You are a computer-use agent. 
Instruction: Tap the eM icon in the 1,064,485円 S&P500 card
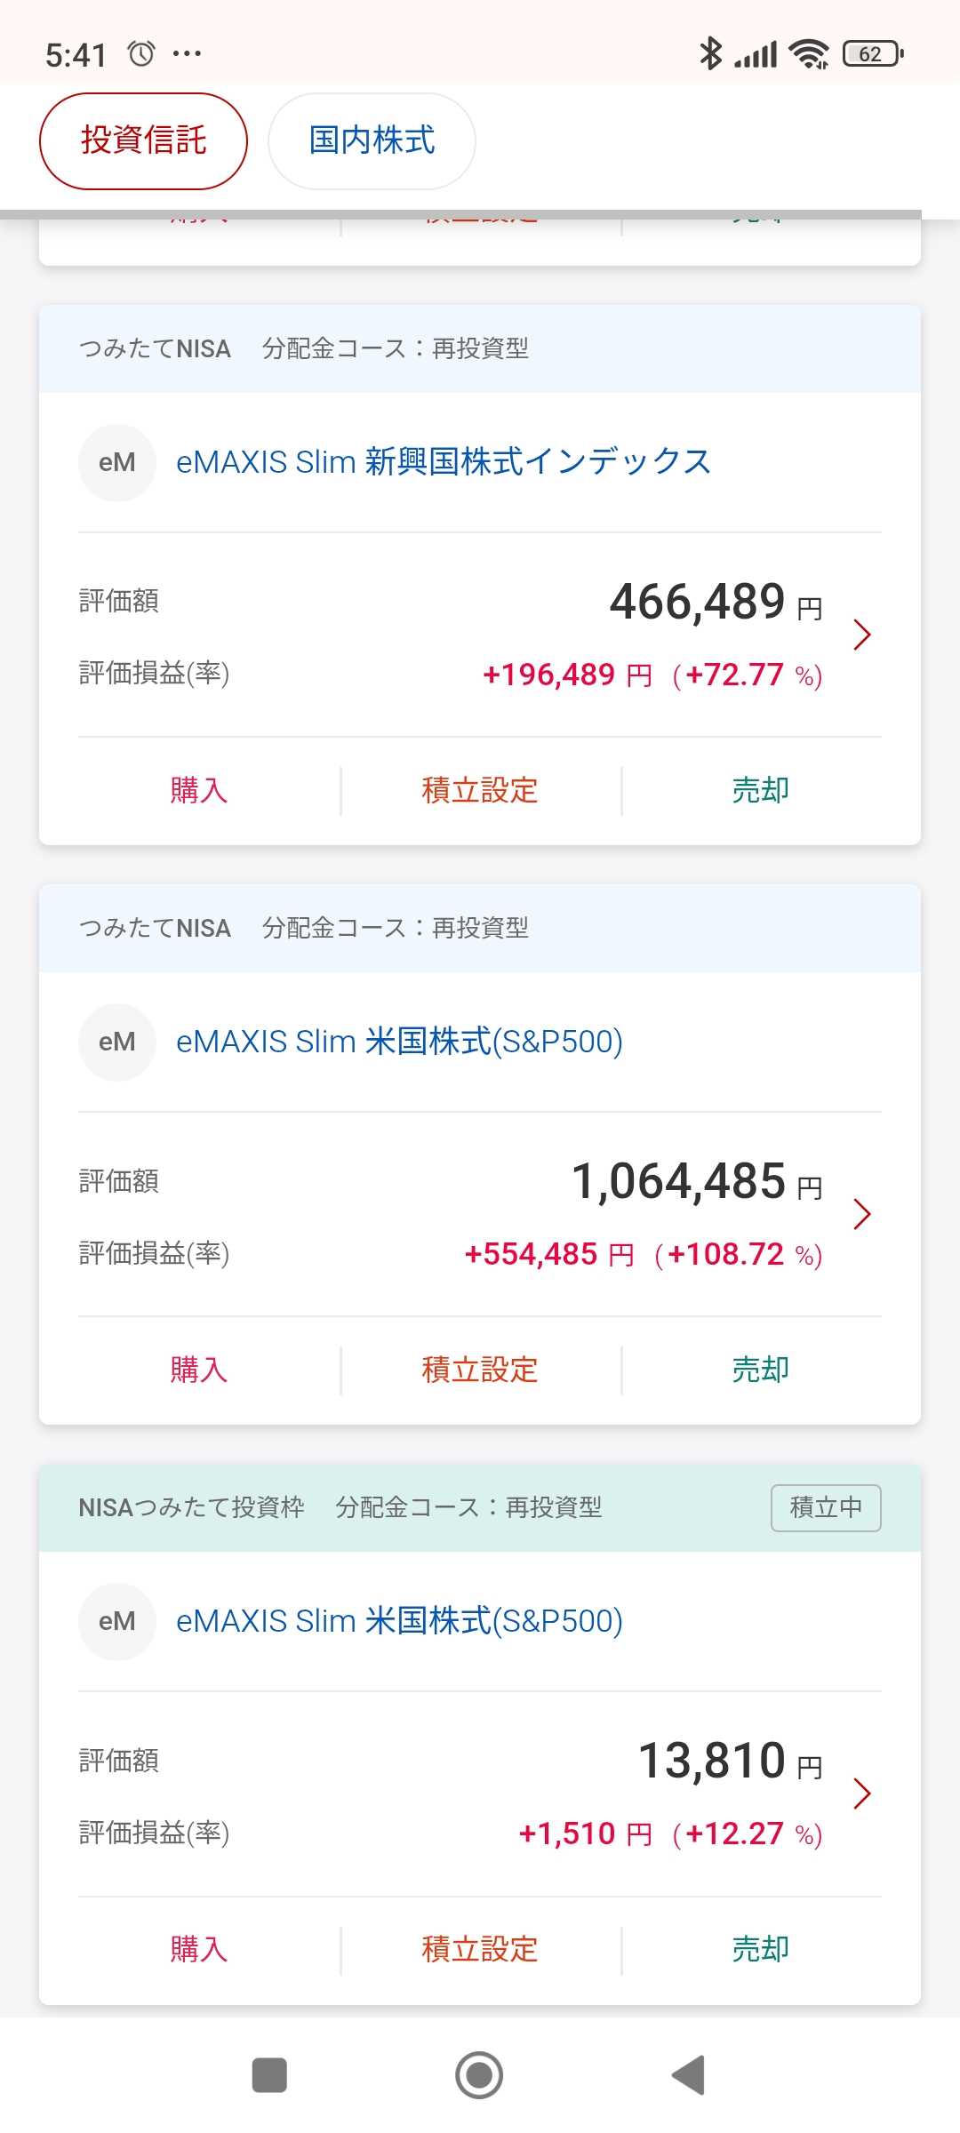pyautogui.click(x=117, y=1042)
